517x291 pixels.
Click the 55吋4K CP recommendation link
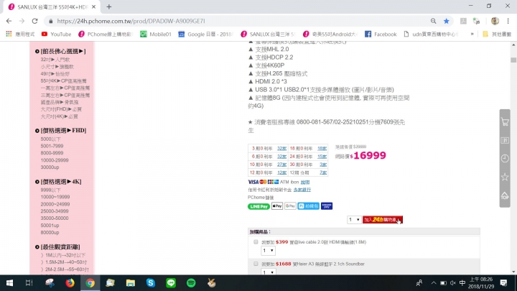[x=63, y=80]
